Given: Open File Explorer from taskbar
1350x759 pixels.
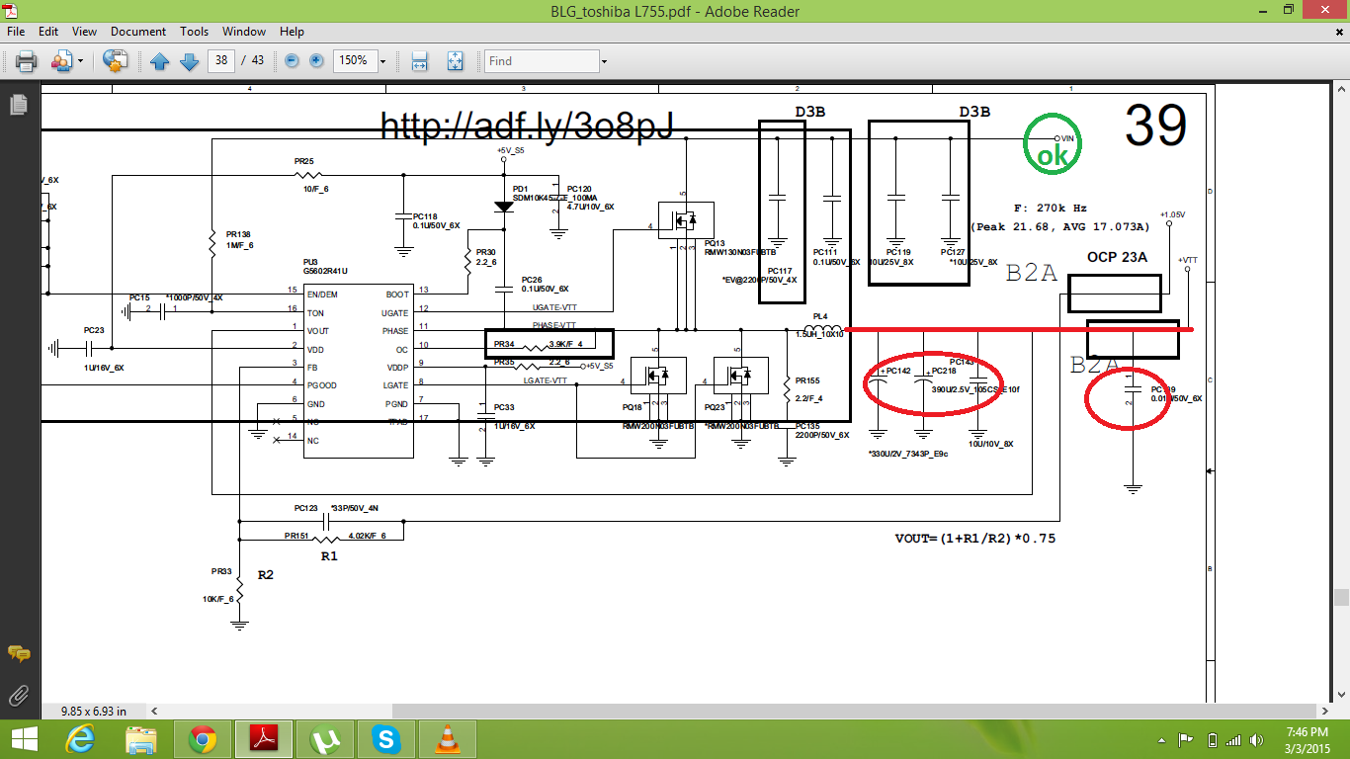Looking at the screenshot, I should click(x=141, y=739).
